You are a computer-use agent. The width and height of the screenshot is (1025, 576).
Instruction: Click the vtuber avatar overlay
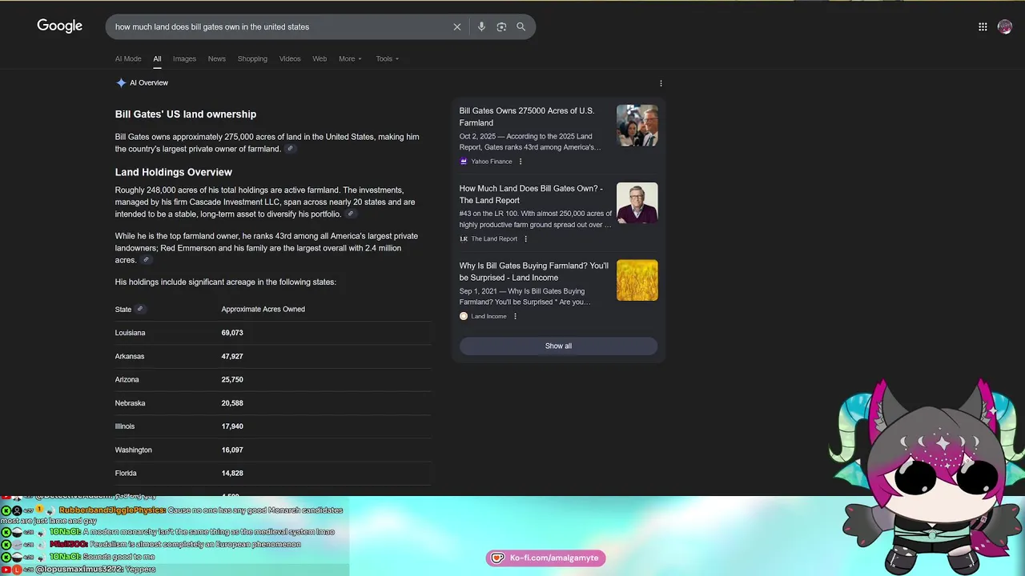point(927,476)
